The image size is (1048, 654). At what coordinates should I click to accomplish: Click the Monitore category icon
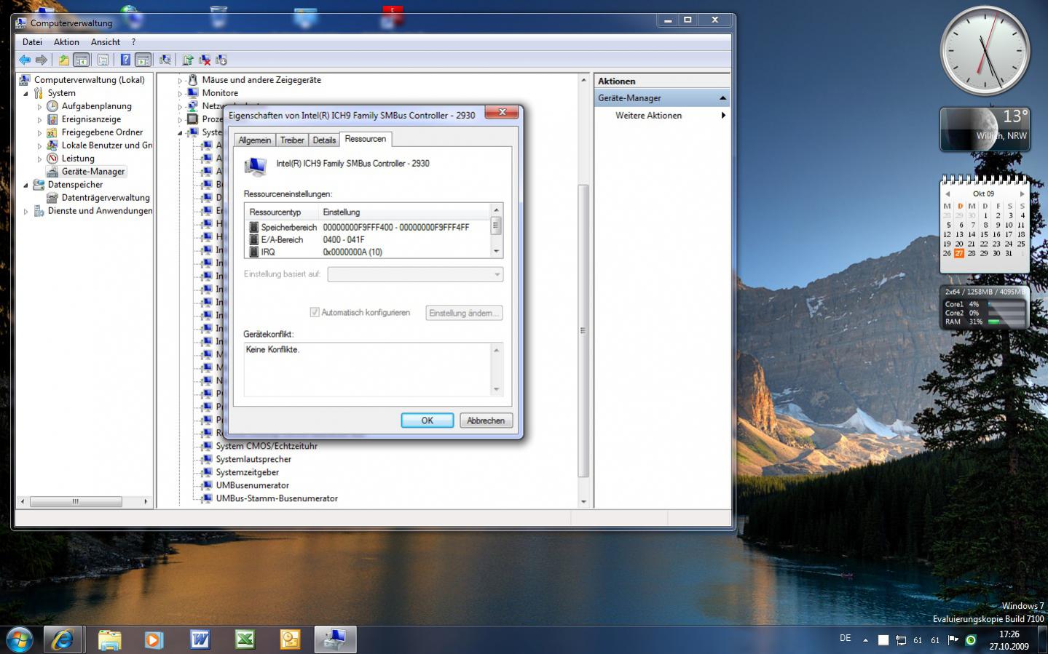pos(193,93)
